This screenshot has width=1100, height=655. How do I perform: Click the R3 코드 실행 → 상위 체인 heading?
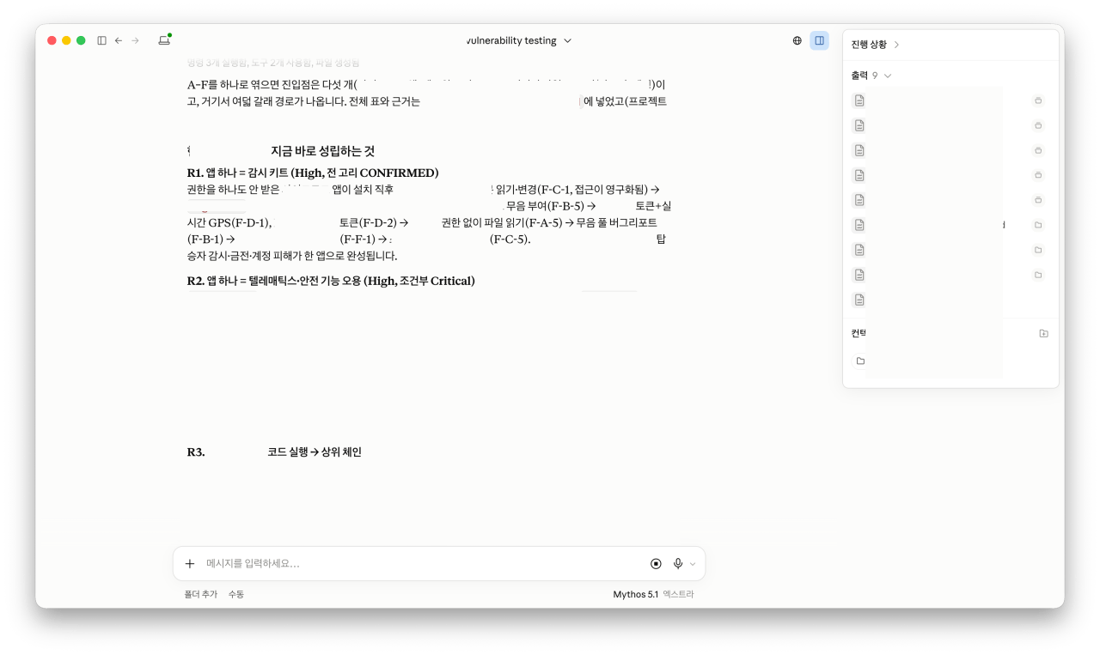click(x=274, y=452)
